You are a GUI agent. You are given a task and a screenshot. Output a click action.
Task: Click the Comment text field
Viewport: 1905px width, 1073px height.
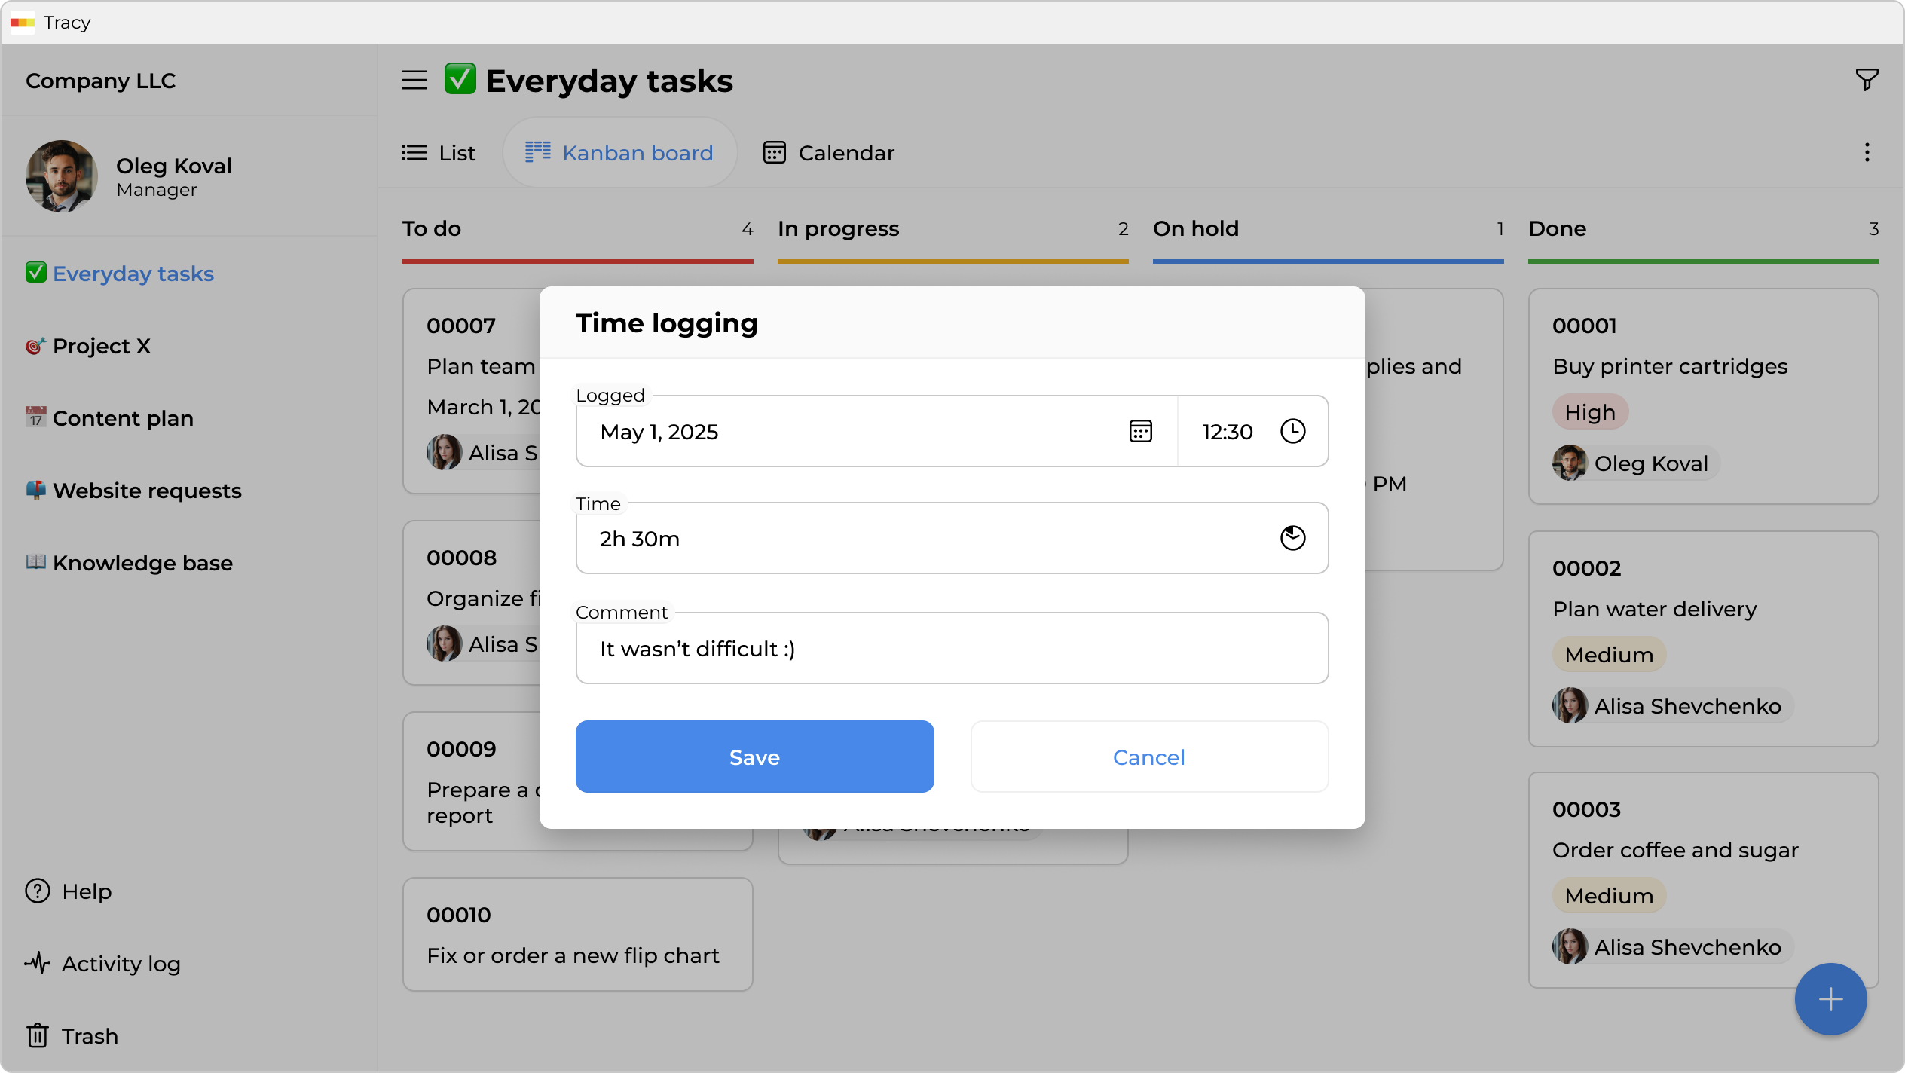(x=952, y=648)
